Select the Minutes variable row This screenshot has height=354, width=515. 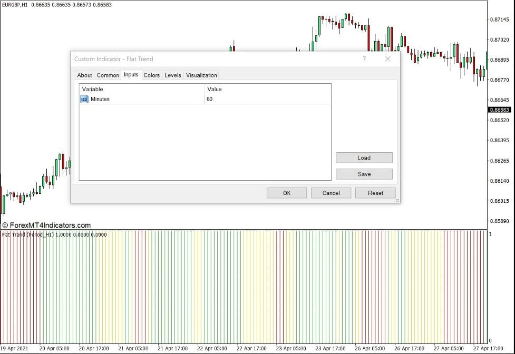pyautogui.click(x=100, y=99)
